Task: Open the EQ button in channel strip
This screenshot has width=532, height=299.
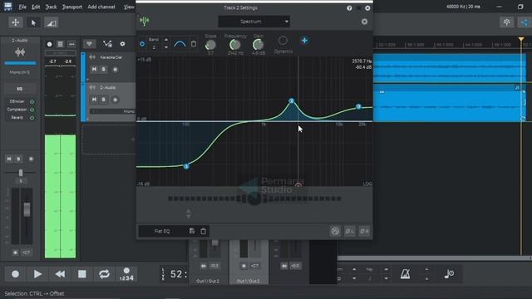Action: [20, 89]
